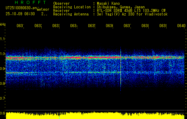
Task: Click the date stamp 25.10.09 06:30
Action: (x=20, y=14)
